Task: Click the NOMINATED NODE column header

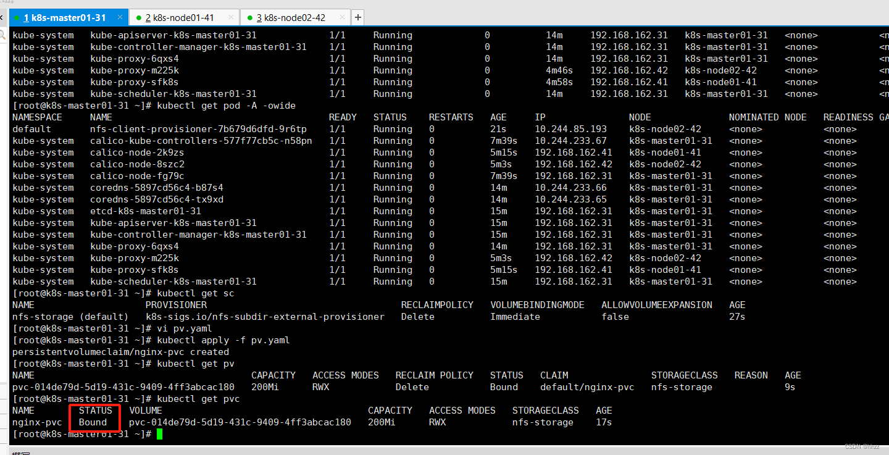Action: (x=767, y=117)
